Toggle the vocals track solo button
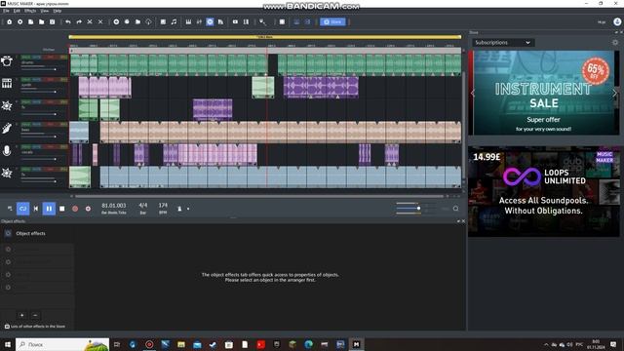624x351 pixels. point(26,147)
